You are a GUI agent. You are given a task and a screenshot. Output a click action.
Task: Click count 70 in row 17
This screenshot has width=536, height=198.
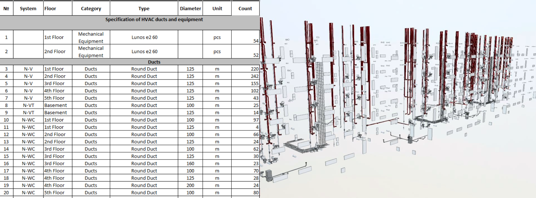tap(245, 170)
